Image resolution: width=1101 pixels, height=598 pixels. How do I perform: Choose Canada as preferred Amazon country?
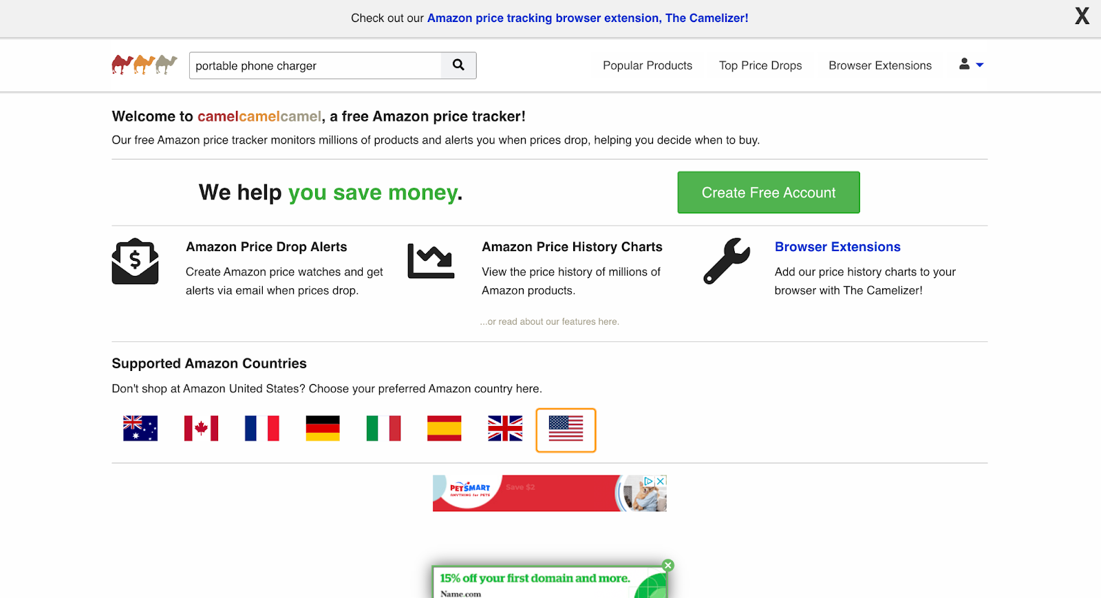click(201, 427)
